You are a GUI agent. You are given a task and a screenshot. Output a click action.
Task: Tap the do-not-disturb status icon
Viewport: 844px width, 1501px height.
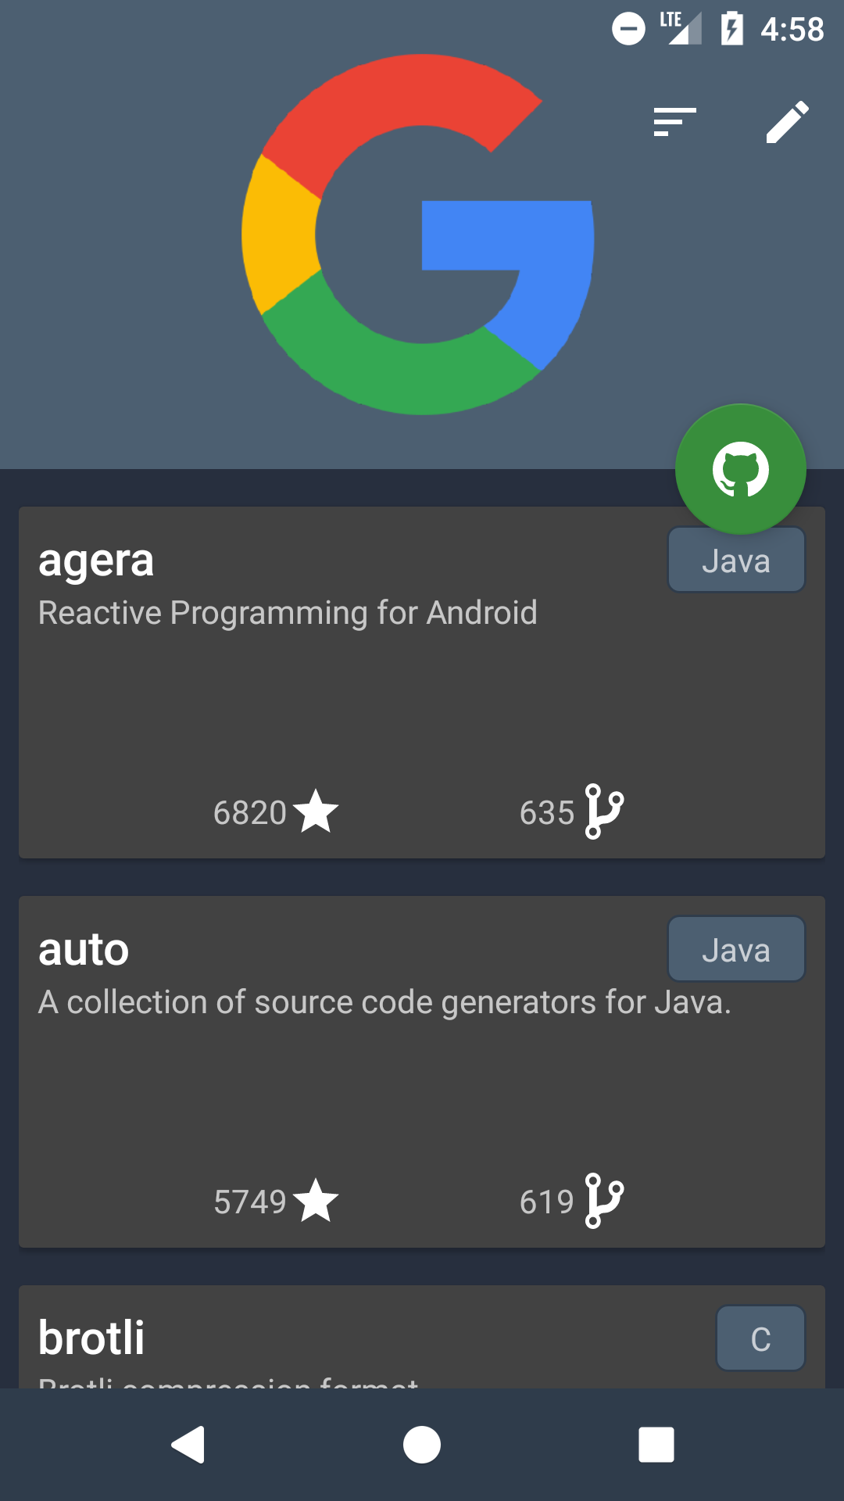pyautogui.click(x=628, y=30)
